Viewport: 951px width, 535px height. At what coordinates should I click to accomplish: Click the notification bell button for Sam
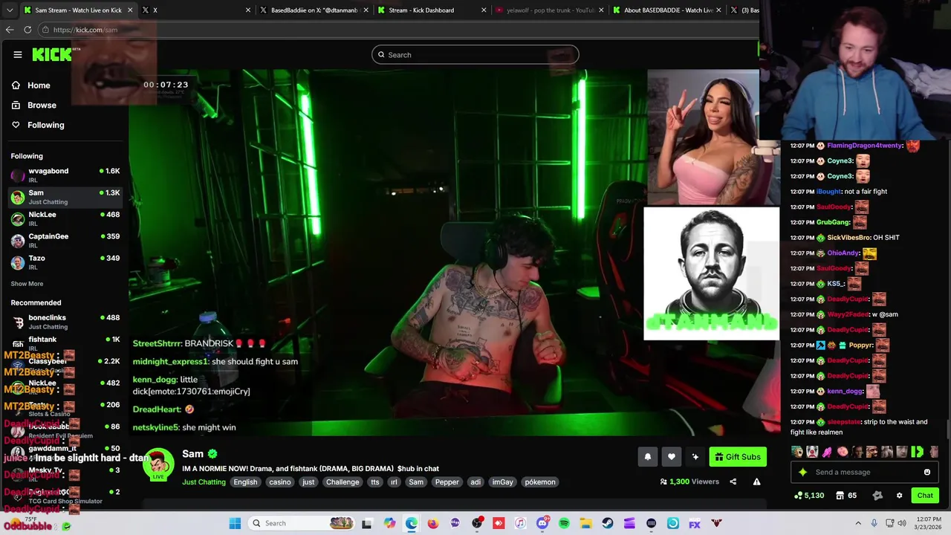click(x=647, y=457)
